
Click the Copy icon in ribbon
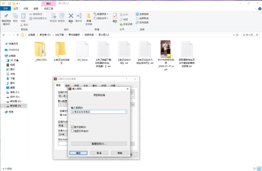(15, 16)
